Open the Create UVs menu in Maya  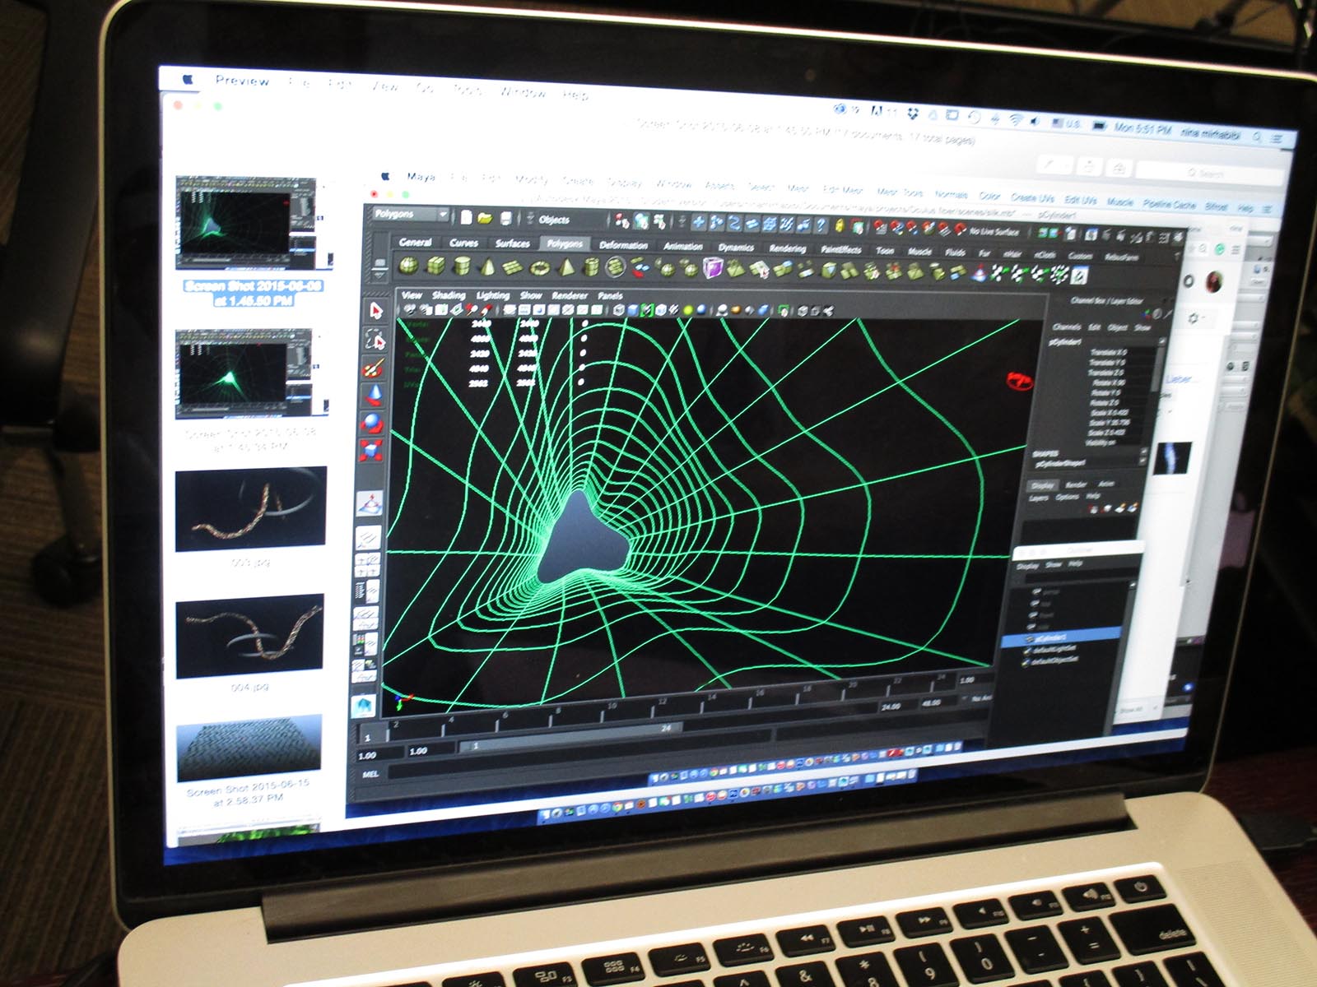[x=1032, y=197]
